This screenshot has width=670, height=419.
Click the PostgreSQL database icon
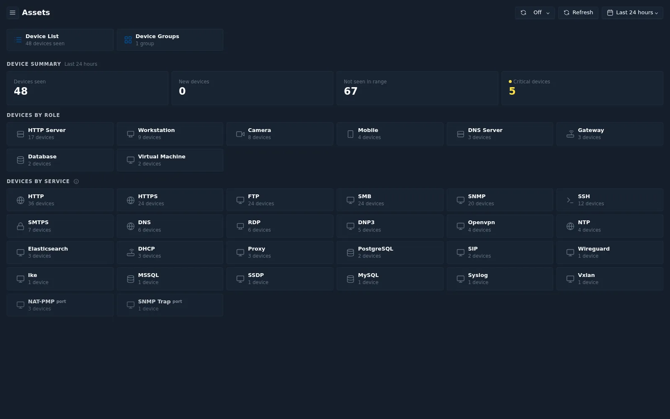(x=350, y=253)
